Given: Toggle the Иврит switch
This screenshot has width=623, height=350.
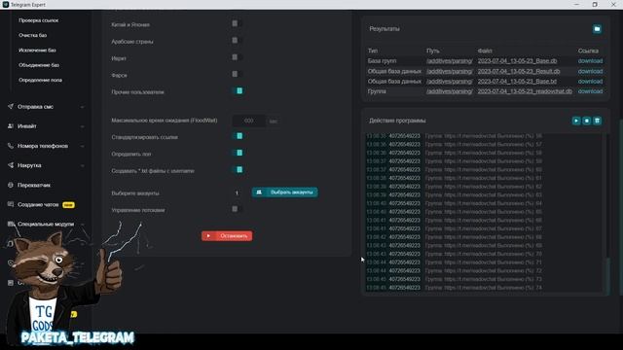Looking at the screenshot, I should (237, 57).
